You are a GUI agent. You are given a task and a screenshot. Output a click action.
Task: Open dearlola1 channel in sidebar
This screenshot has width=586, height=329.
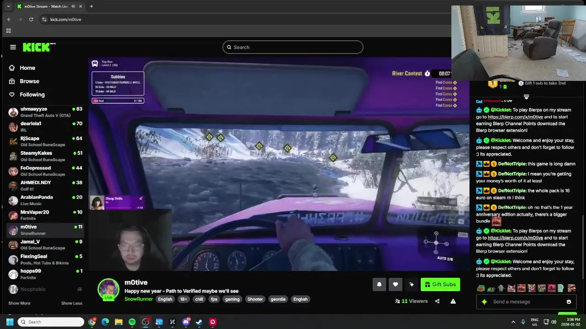tap(45, 127)
